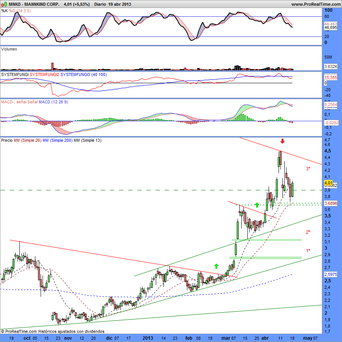This screenshot has width=342, height=342.
Task: Click the mar 07 marker on the date axis
Action: [x=229, y=338]
